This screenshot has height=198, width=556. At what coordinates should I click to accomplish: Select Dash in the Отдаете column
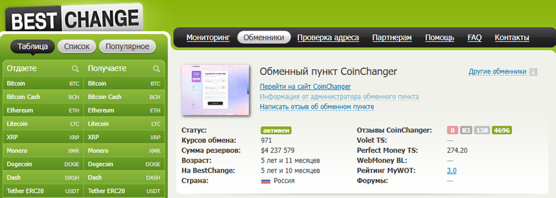point(43,178)
